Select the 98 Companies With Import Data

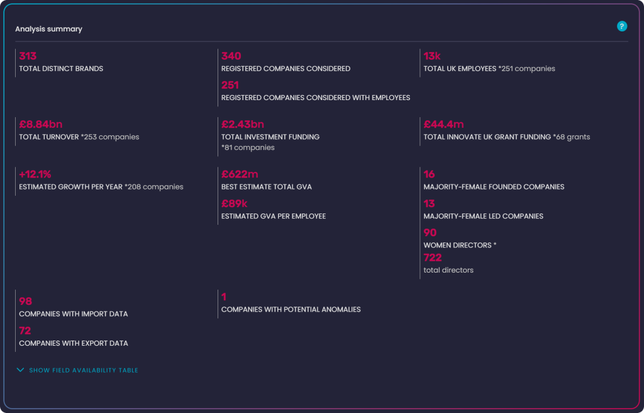pyautogui.click(x=25, y=302)
